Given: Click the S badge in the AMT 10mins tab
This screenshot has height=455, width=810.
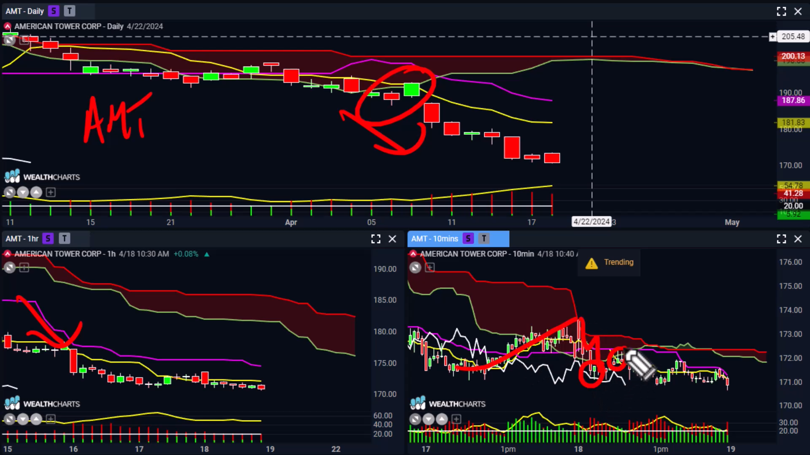Looking at the screenshot, I should [468, 238].
